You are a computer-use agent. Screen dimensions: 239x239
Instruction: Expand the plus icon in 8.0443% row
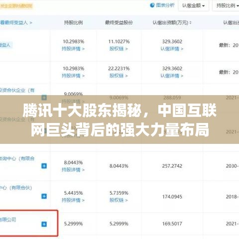pyautogui.click(x=44, y=166)
